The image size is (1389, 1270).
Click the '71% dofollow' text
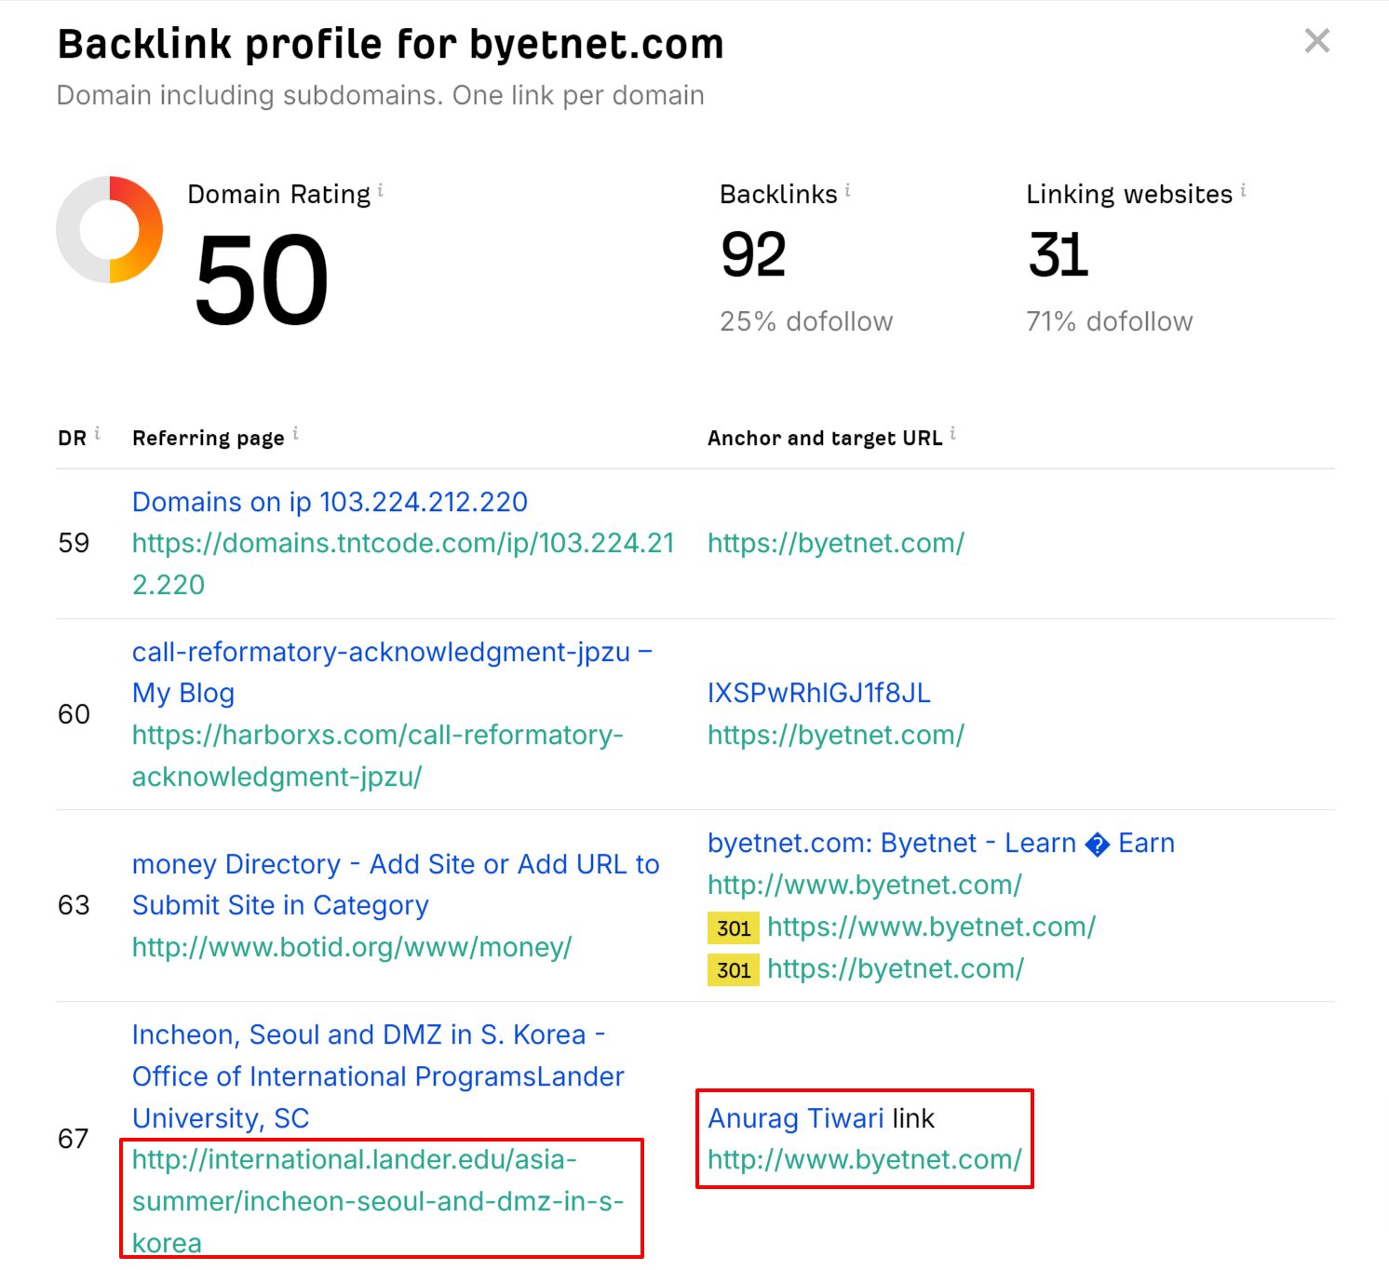coord(1110,321)
